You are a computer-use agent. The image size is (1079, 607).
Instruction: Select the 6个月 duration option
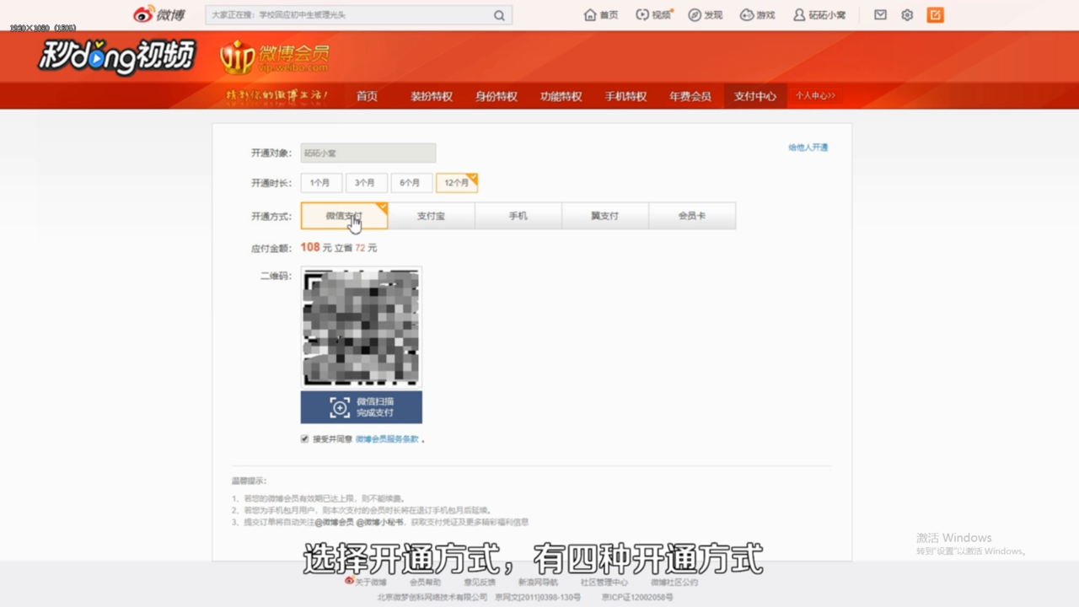coord(411,183)
